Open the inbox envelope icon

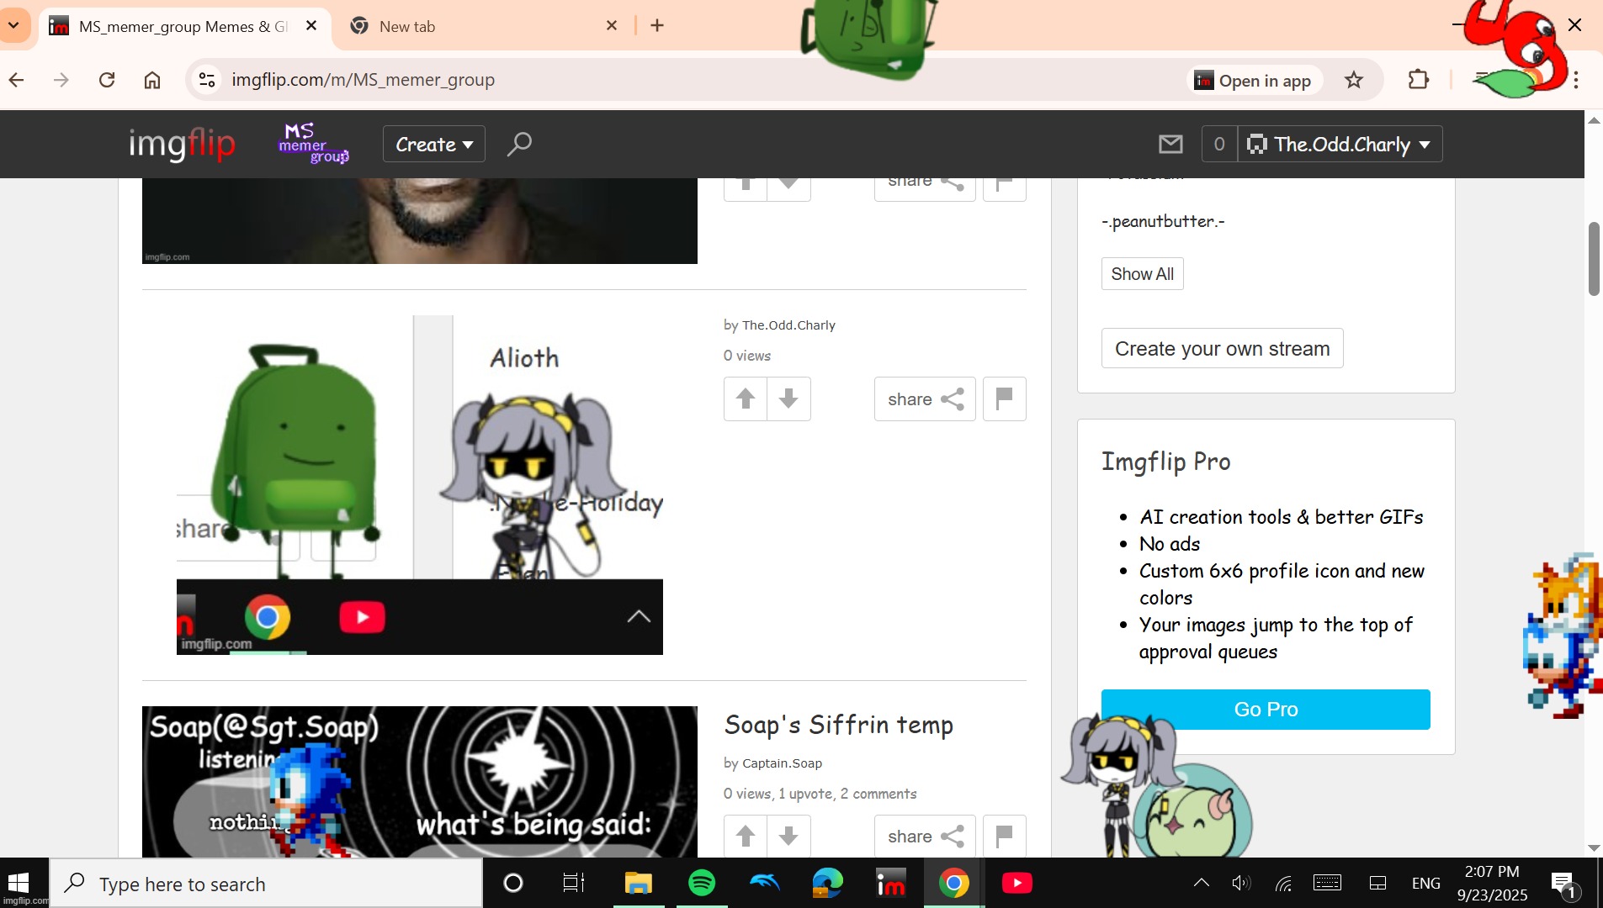coord(1170,144)
